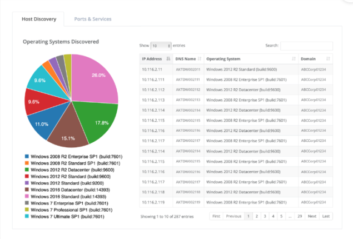Image resolution: width=353 pixels, height=239 pixels.
Task: Switch to the Ports & Services tab
Action: (x=93, y=19)
